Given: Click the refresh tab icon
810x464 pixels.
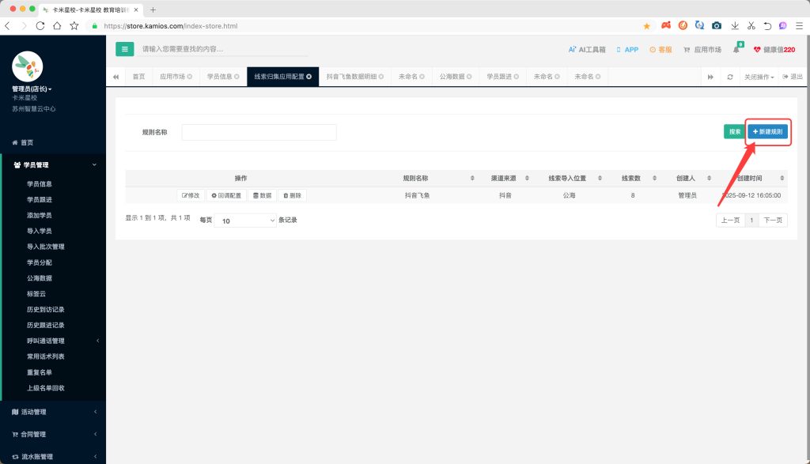Looking at the screenshot, I should pos(730,77).
